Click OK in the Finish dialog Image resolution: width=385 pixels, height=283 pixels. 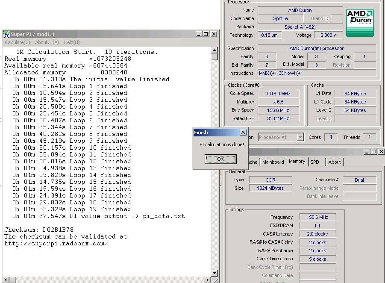point(220,159)
